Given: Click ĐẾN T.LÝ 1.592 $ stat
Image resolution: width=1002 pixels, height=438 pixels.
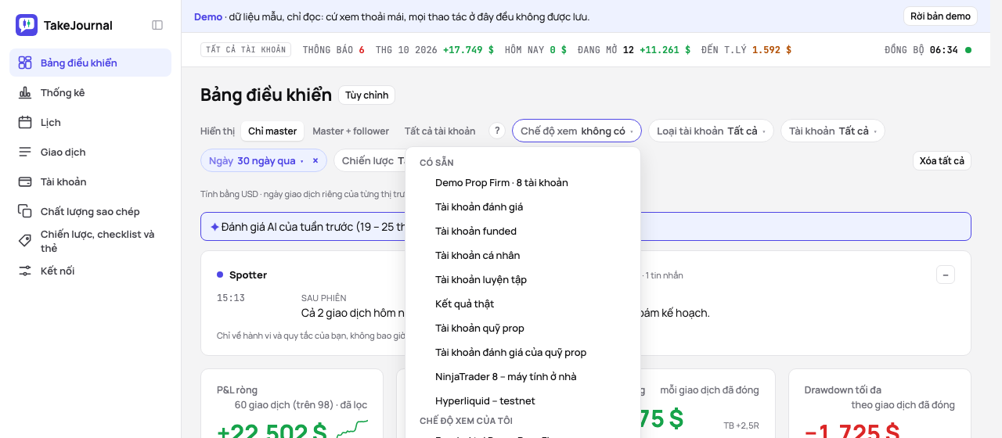Looking at the screenshot, I should tap(747, 50).
